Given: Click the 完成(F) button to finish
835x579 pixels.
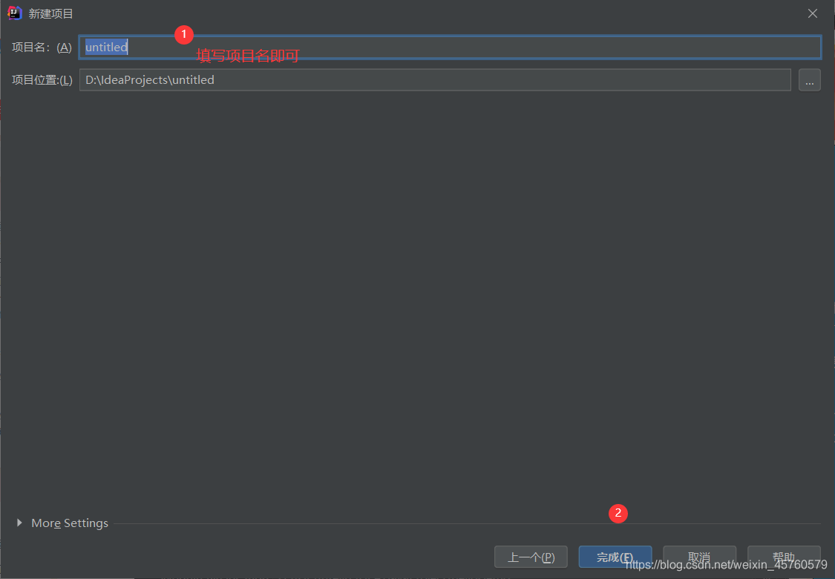Looking at the screenshot, I should [x=615, y=557].
